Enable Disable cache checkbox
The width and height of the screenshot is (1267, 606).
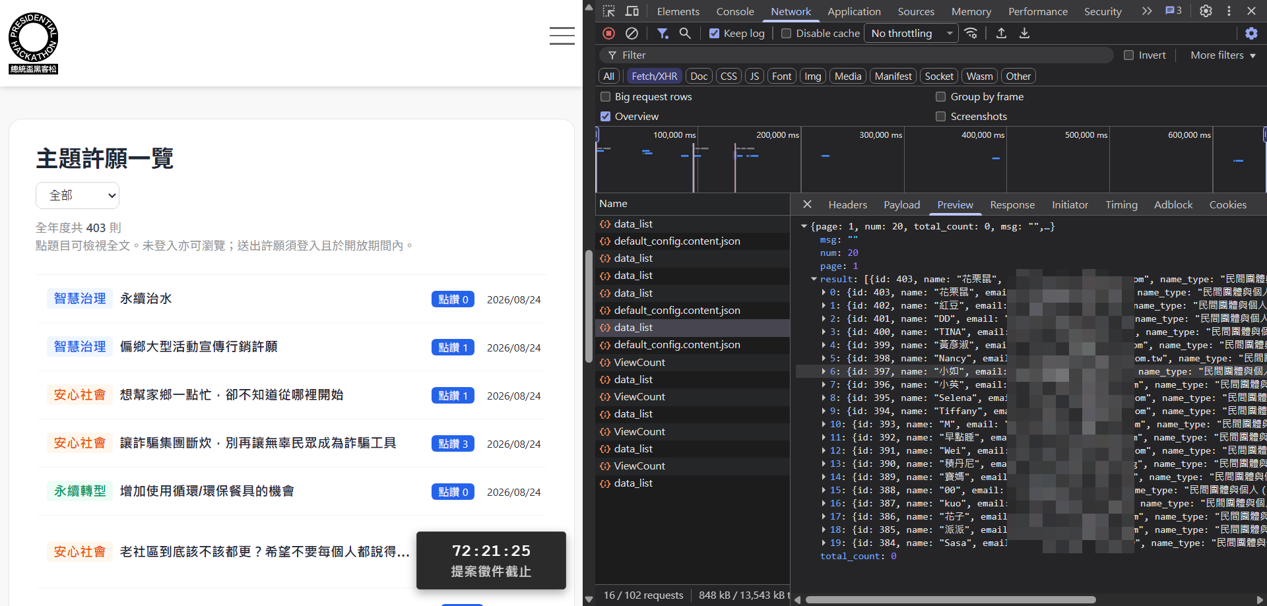[786, 34]
